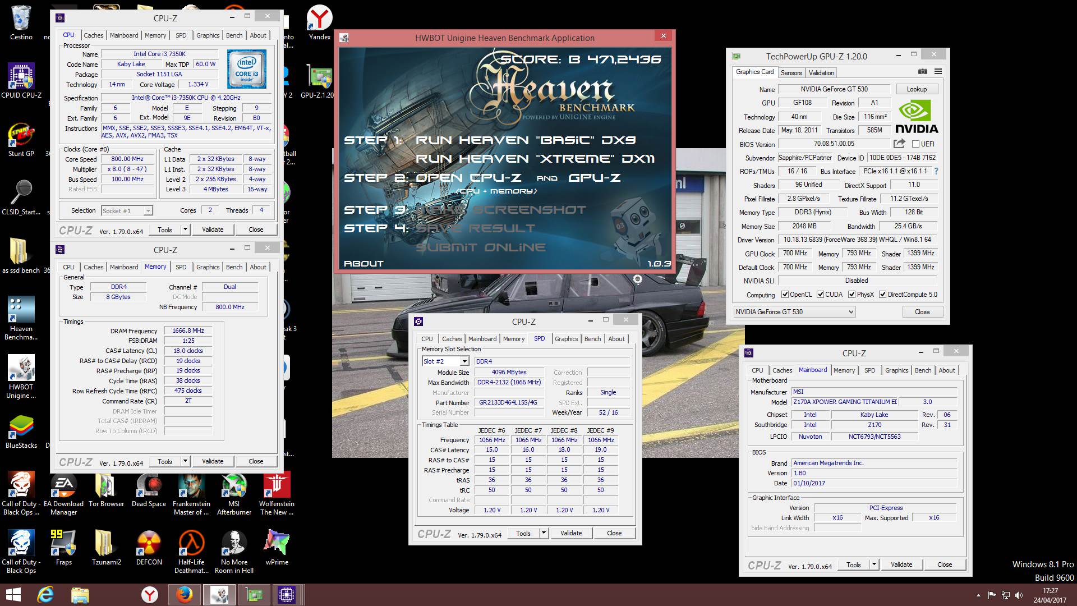
Task: Click the Lookup button in GPU-Z
Action: point(917,89)
